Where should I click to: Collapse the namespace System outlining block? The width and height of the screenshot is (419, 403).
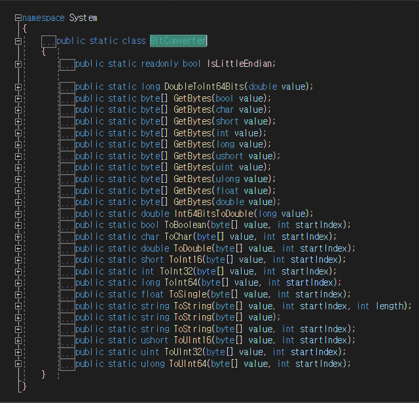18,18
